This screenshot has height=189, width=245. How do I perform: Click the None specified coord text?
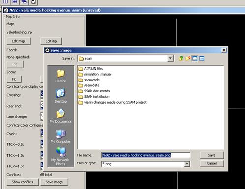click(x=18, y=57)
